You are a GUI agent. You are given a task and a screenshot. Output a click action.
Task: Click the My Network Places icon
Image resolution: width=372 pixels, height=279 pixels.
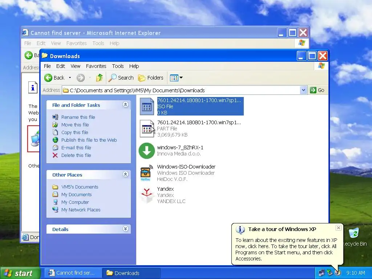click(55, 210)
